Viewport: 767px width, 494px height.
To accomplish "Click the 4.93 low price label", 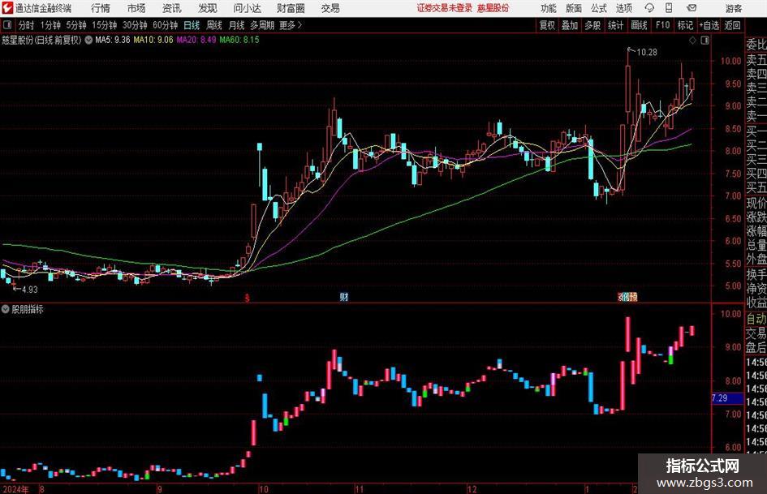I will (30, 290).
